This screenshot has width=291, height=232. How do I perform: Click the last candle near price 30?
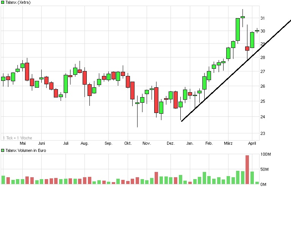[x=257, y=31]
